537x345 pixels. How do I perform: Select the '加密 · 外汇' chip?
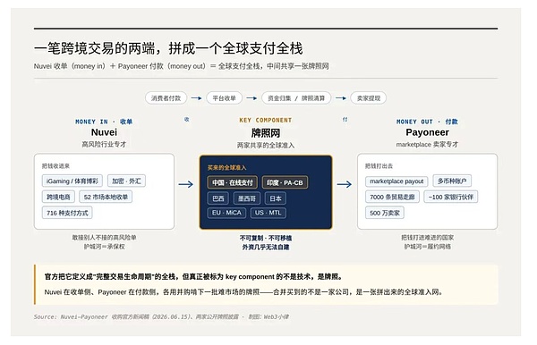tap(126, 181)
